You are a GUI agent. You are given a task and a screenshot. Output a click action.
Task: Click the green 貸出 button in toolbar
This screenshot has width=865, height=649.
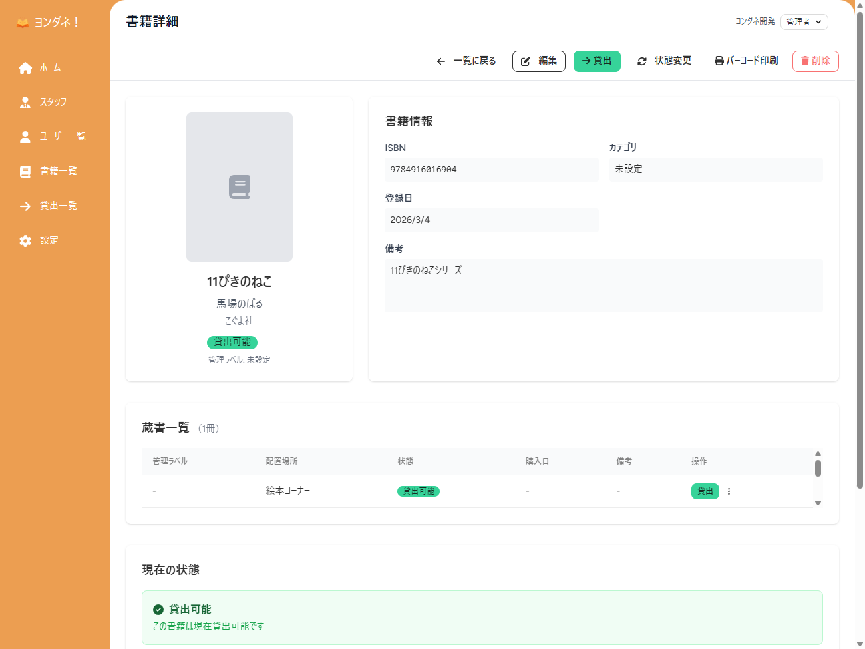pyautogui.click(x=597, y=60)
